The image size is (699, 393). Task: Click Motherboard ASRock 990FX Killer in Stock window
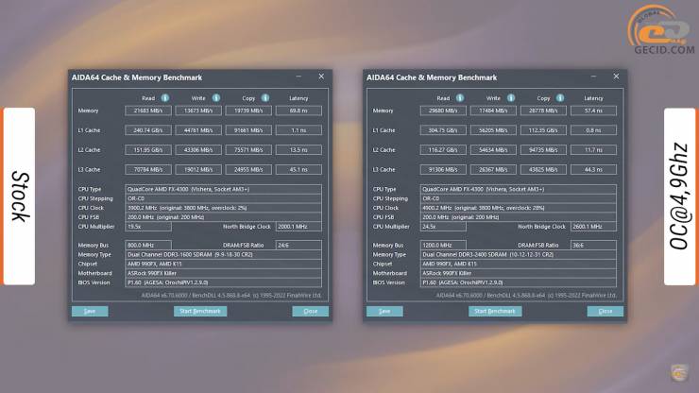tap(223, 273)
